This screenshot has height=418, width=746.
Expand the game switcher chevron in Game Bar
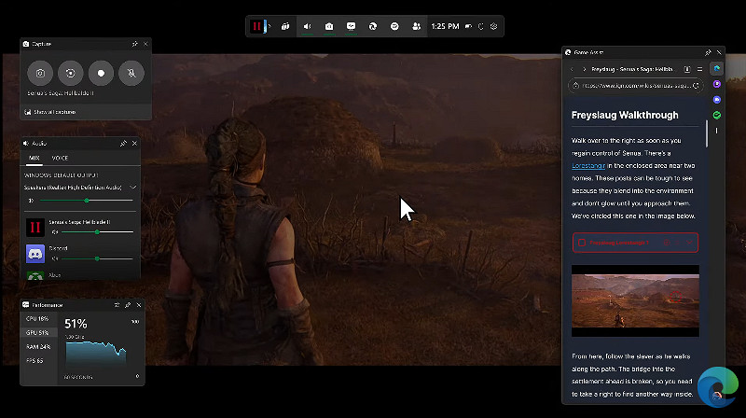pos(271,26)
